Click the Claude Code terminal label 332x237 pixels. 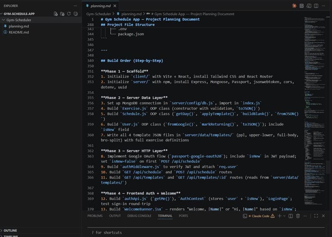(x=261, y=216)
